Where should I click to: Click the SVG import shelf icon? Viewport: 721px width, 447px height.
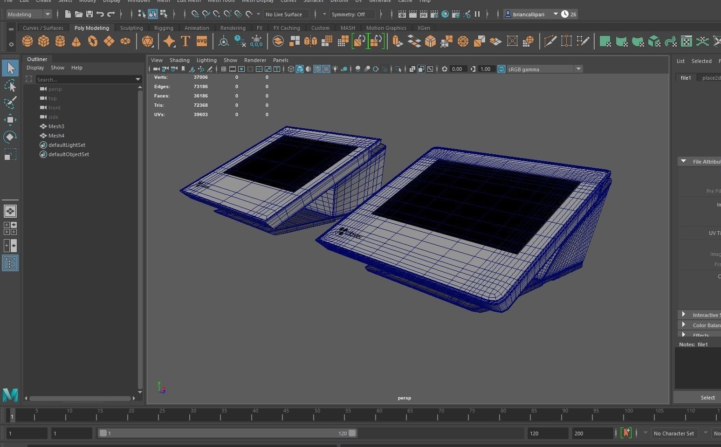[202, 41]
